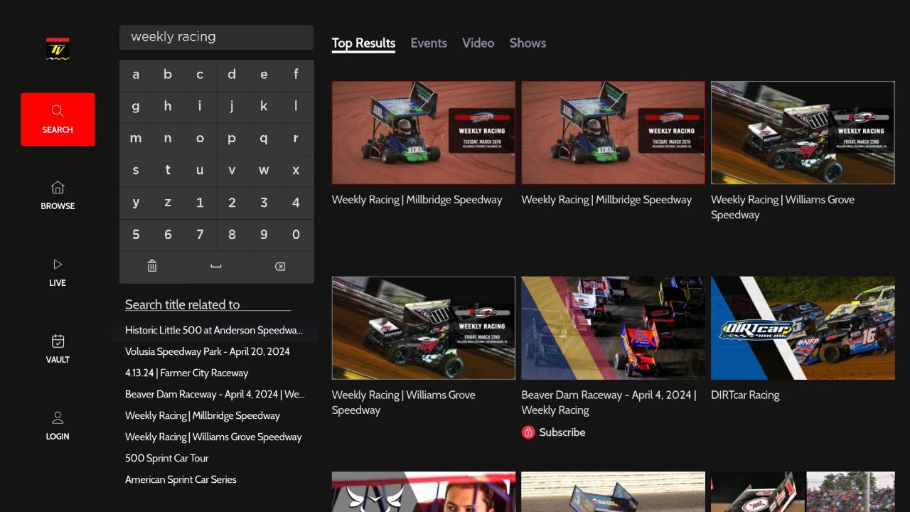Select suggestion American Sprint Car Series
Image resolution: width=910 pixels, height=512 pixels.
[181, 479]
